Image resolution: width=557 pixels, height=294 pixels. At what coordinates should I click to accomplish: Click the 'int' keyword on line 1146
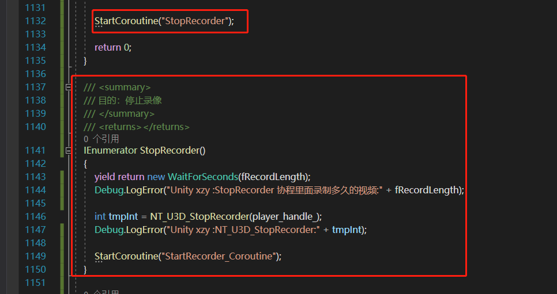click(x=100, y=216)
